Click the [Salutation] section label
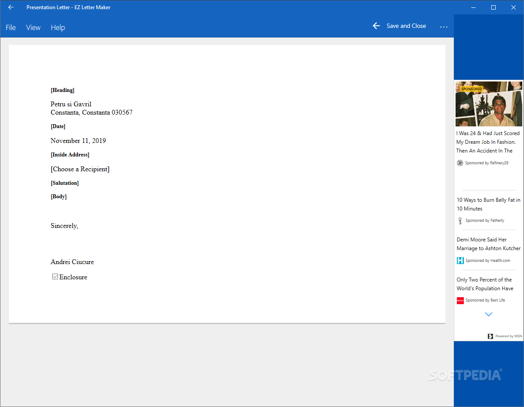Screen dimensions: 524x407 tap(65, 183)
